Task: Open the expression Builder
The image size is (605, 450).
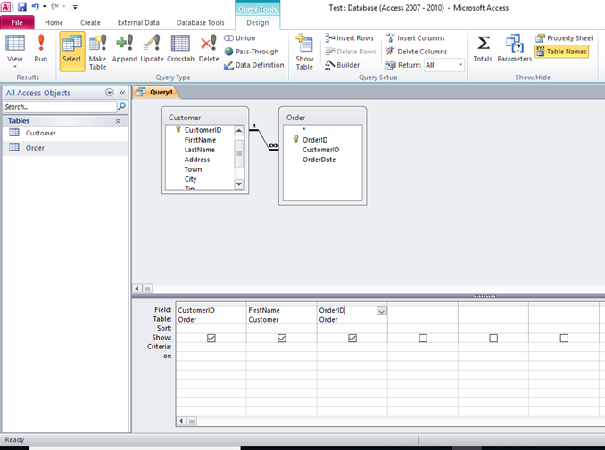Action: 343,65
